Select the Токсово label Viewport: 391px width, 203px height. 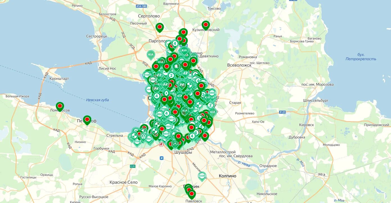coord(214,8)
